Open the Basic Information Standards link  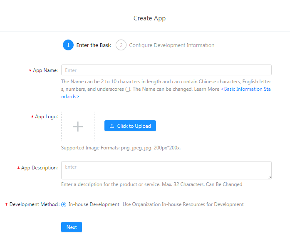(x=245, y=89)
